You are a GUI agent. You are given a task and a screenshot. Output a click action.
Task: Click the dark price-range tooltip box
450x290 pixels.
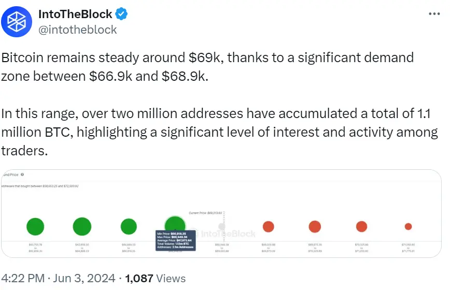click(x=176, y=241)
